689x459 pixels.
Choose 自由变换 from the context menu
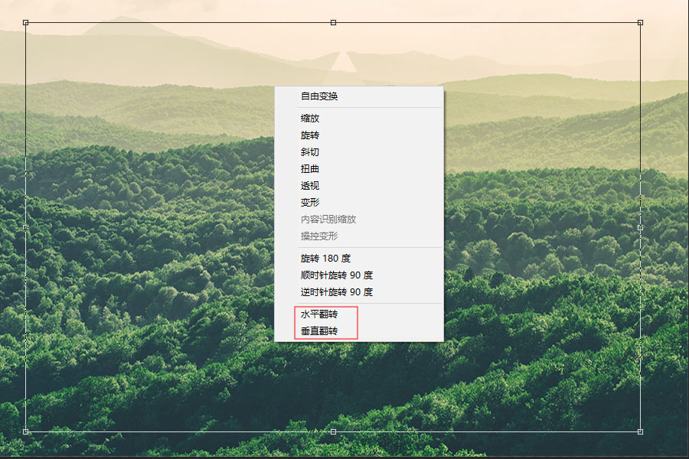point(358,96)
